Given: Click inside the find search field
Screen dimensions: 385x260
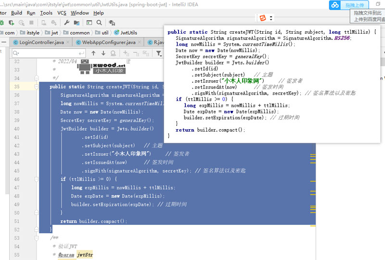Looking at the screenshot, I should (49, 53).
